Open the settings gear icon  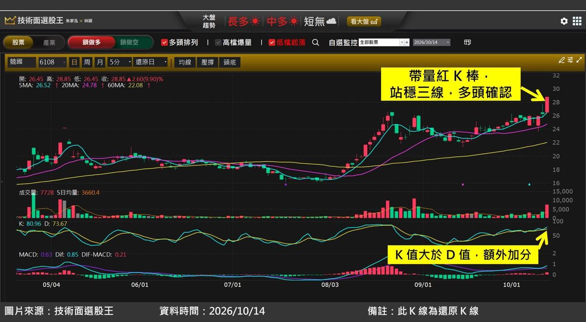[564, 21]
